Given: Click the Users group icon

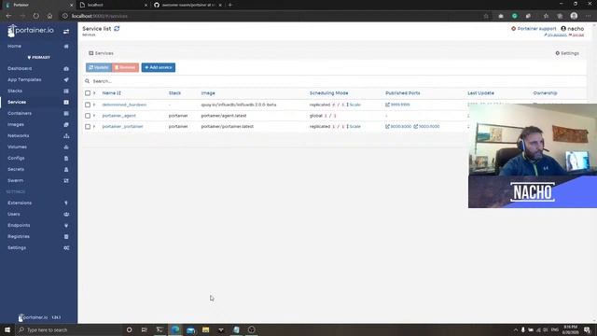Looking at the screenshot, I should coord(66,214).
